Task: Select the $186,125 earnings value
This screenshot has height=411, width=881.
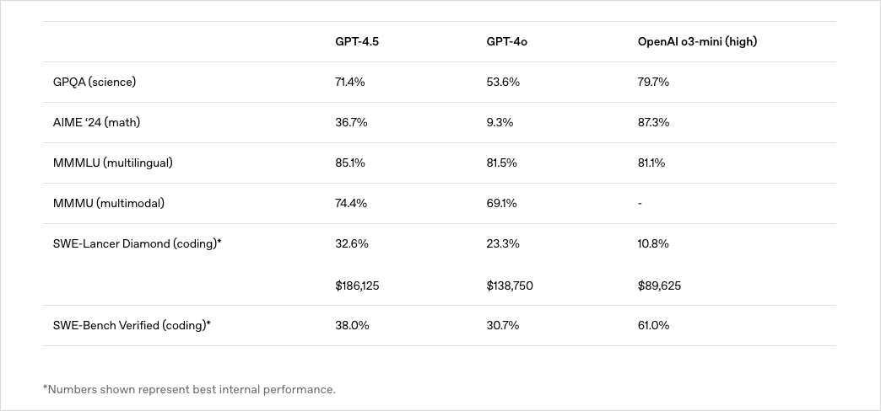Action: click(x=357, y=286)
